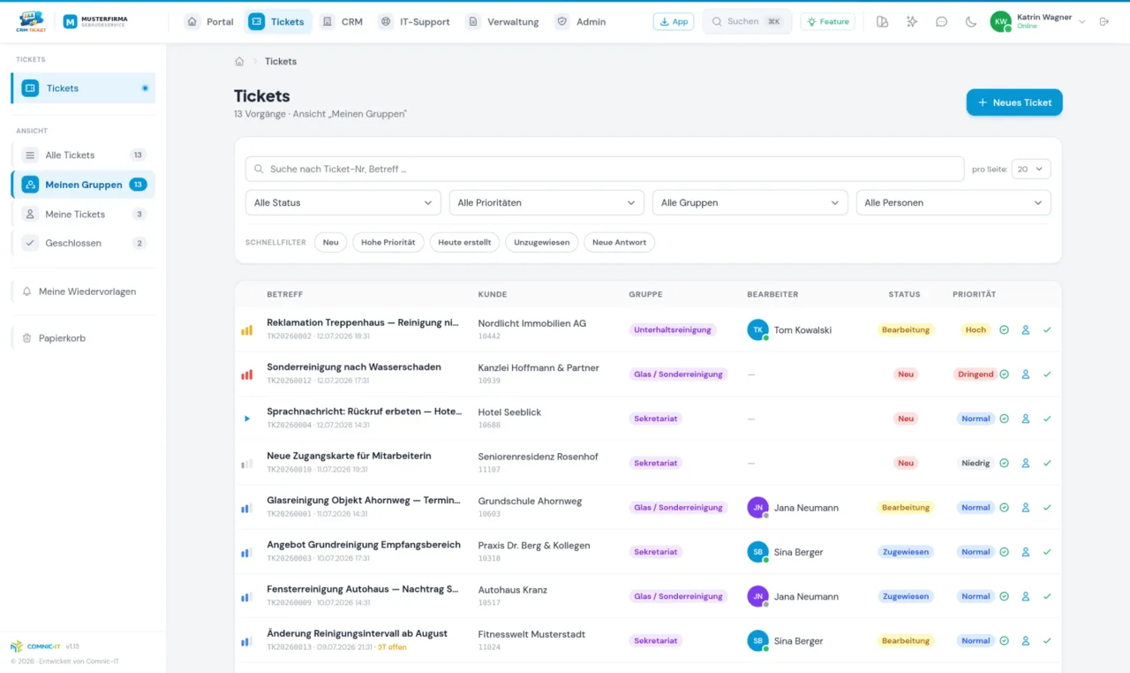Image resolution: width=1130 pixels, height=673 pixels.
Task: Click checkmark icon in Sprachnachricht row
Action: point(1047,419)
